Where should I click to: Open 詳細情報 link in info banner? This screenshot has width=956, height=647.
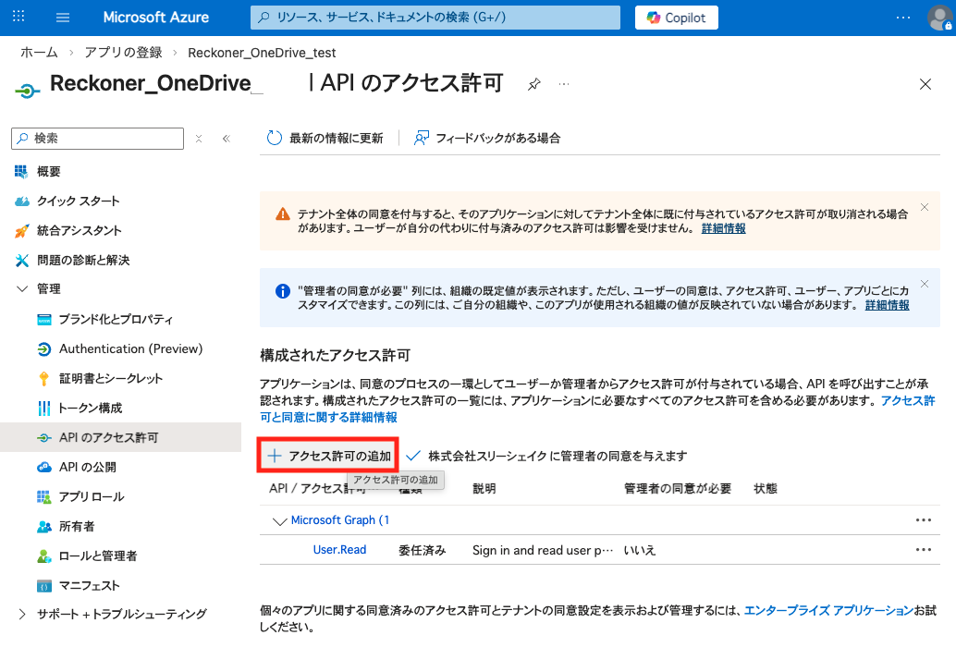[887, 305]
